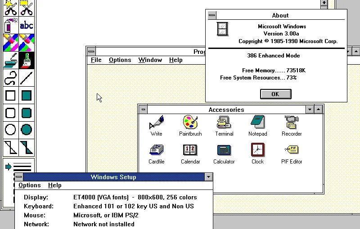Open the File menu in Program Manager
360x229 pixels.
pos(96,60)
